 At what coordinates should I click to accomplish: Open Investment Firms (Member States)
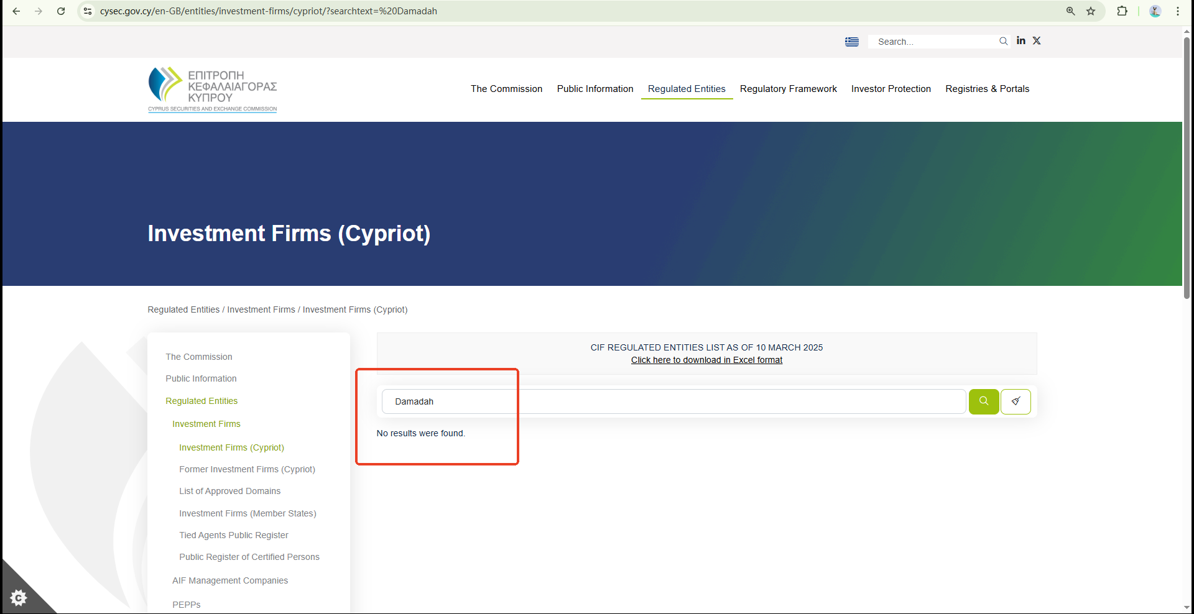248,513
